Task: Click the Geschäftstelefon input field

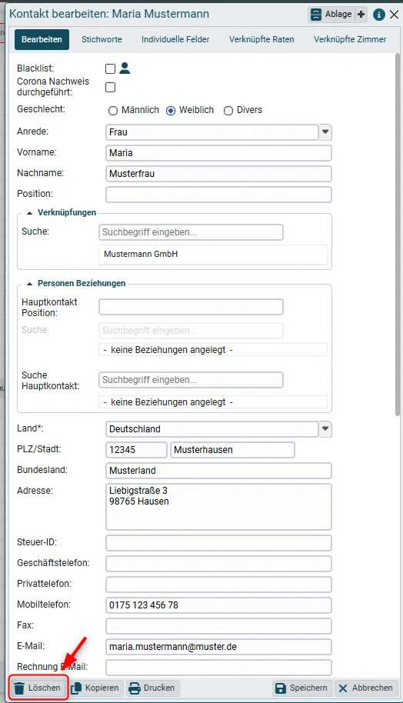Action: pos(218,564)
